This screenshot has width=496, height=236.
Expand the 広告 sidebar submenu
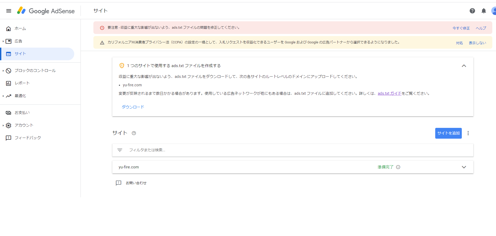tap(3, 41)
